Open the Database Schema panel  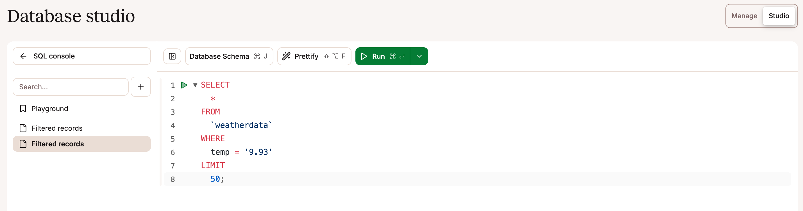229,56
